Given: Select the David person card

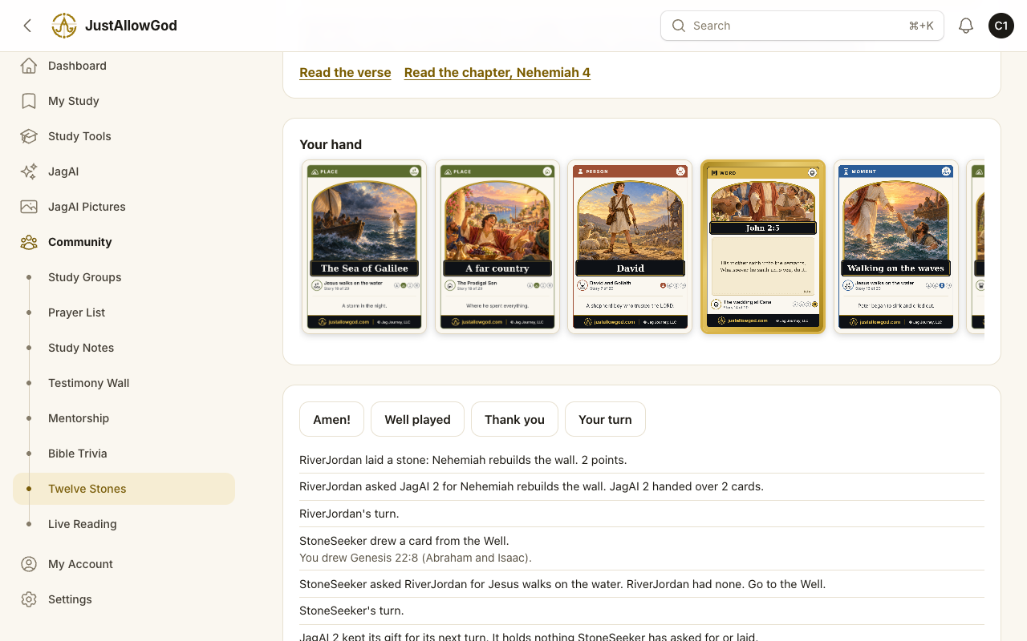Looking at the screenshot, I should [x=630, y=247].
